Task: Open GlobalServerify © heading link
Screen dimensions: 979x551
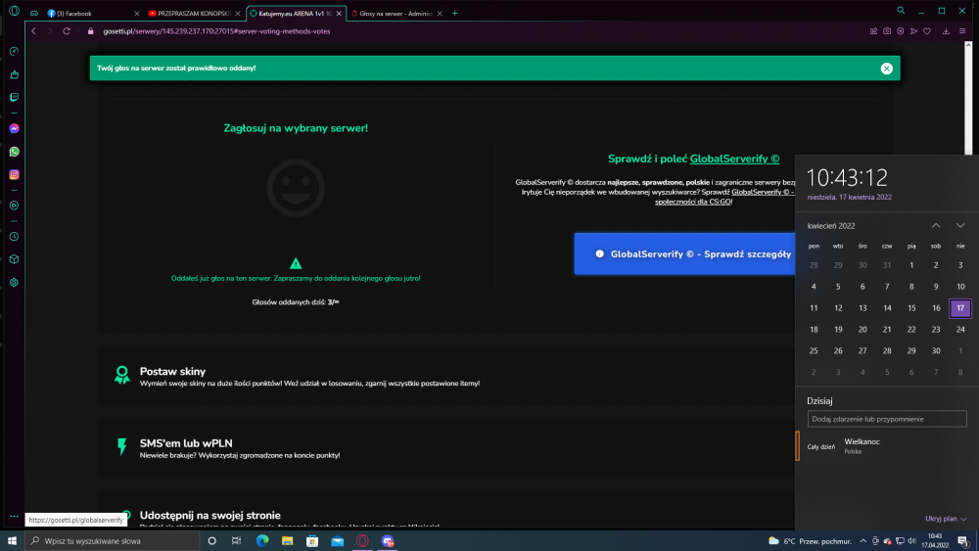Action: click(734, 159)
